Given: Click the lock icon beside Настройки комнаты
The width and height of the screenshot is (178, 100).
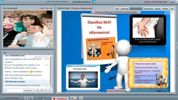Looking at the screenshot, I should [94, 2].
